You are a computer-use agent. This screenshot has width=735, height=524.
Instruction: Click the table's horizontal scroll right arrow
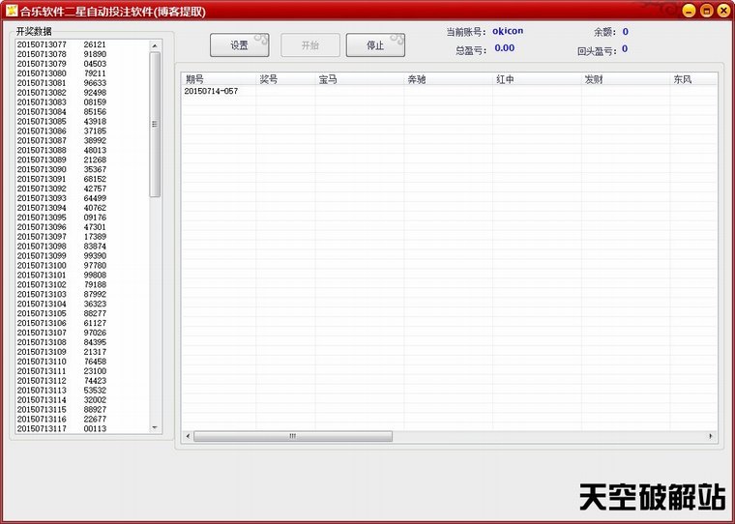click(x=711, y=436)
